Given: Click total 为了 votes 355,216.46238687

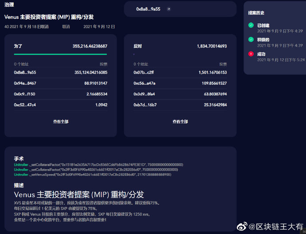Looking at the screenshot, I should point(90,46).
